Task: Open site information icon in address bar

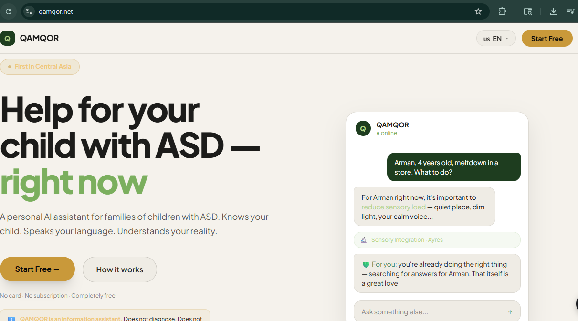Action: (29, 11)
